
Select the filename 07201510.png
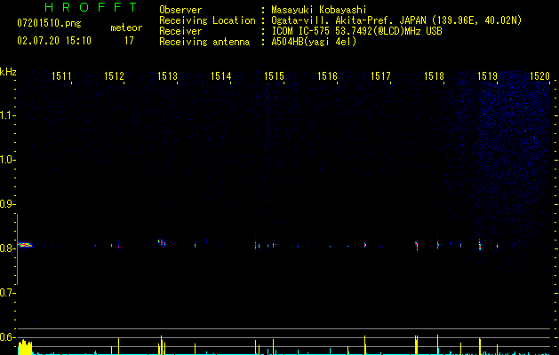[49, 24]
